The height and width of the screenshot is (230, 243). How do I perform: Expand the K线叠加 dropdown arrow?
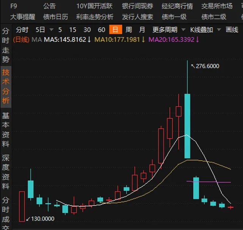click(219, 30)
